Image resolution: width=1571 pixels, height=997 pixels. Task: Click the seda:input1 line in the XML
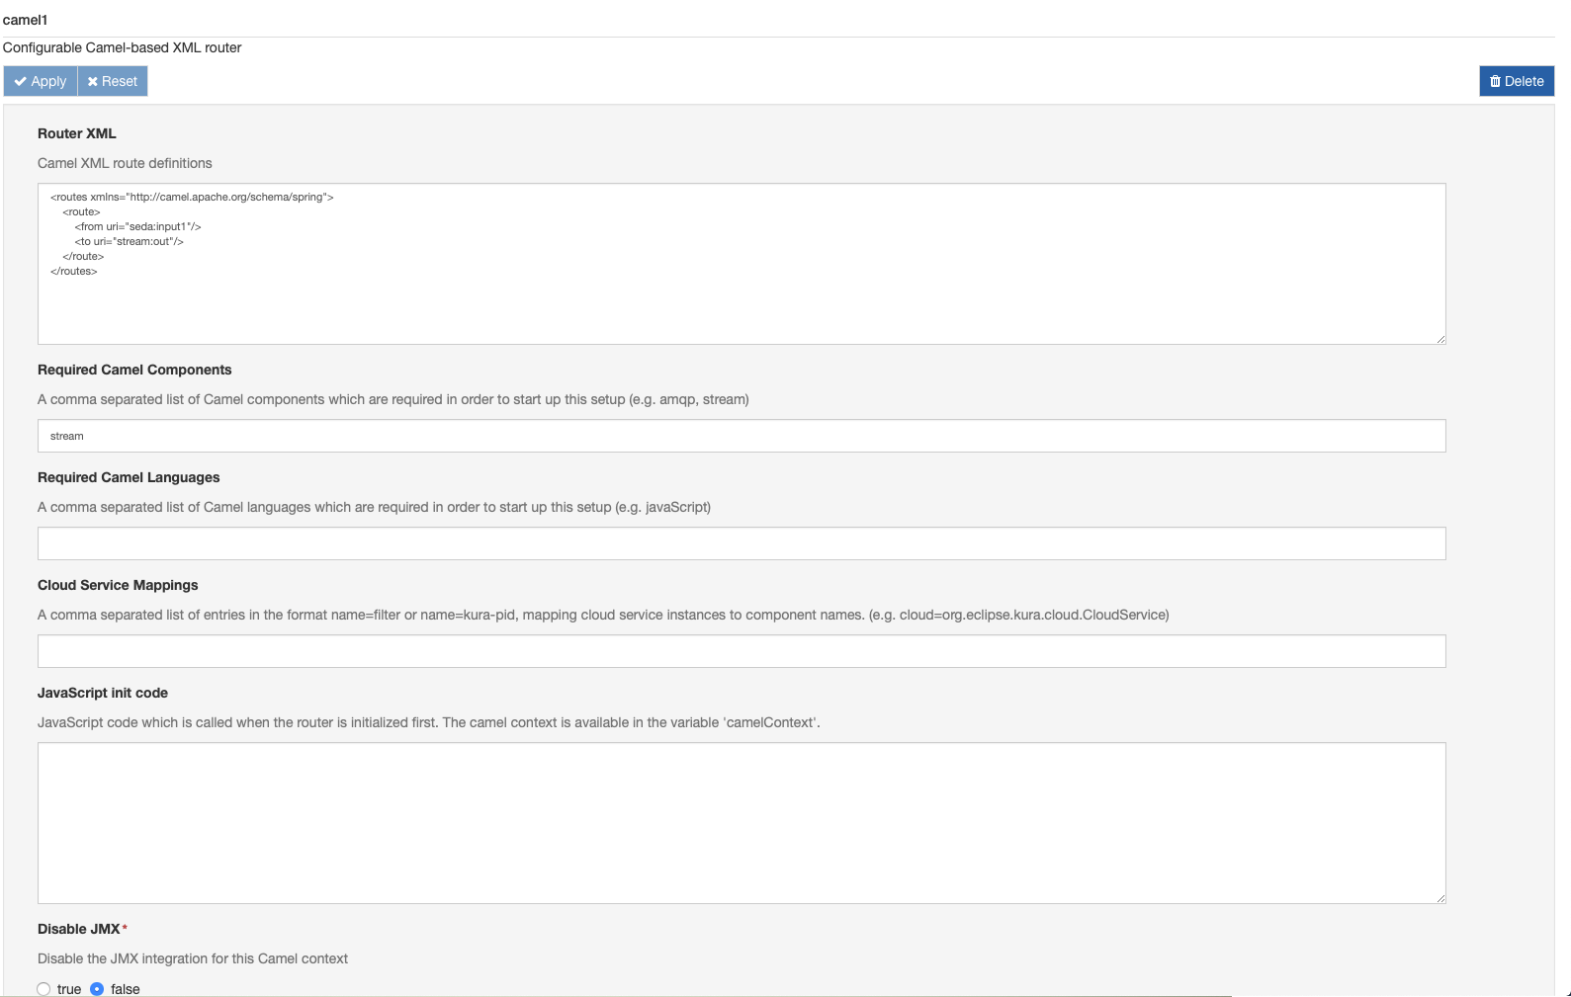[137, 226]
